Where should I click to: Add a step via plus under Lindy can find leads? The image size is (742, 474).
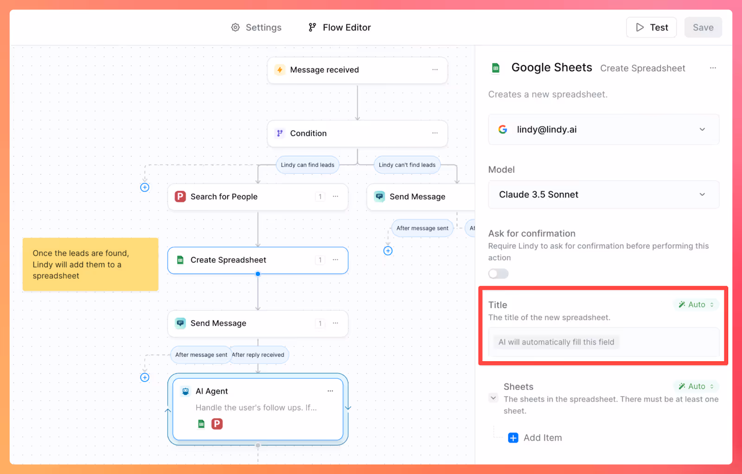click(x=145, y=187)
